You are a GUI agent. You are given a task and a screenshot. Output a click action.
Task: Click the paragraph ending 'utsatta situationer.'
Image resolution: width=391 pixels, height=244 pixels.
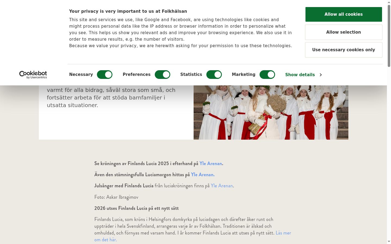click(x=111, y=98)
